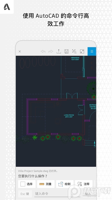Click the double door symbol above living room
112x200 pixels.
coord(72,96)
